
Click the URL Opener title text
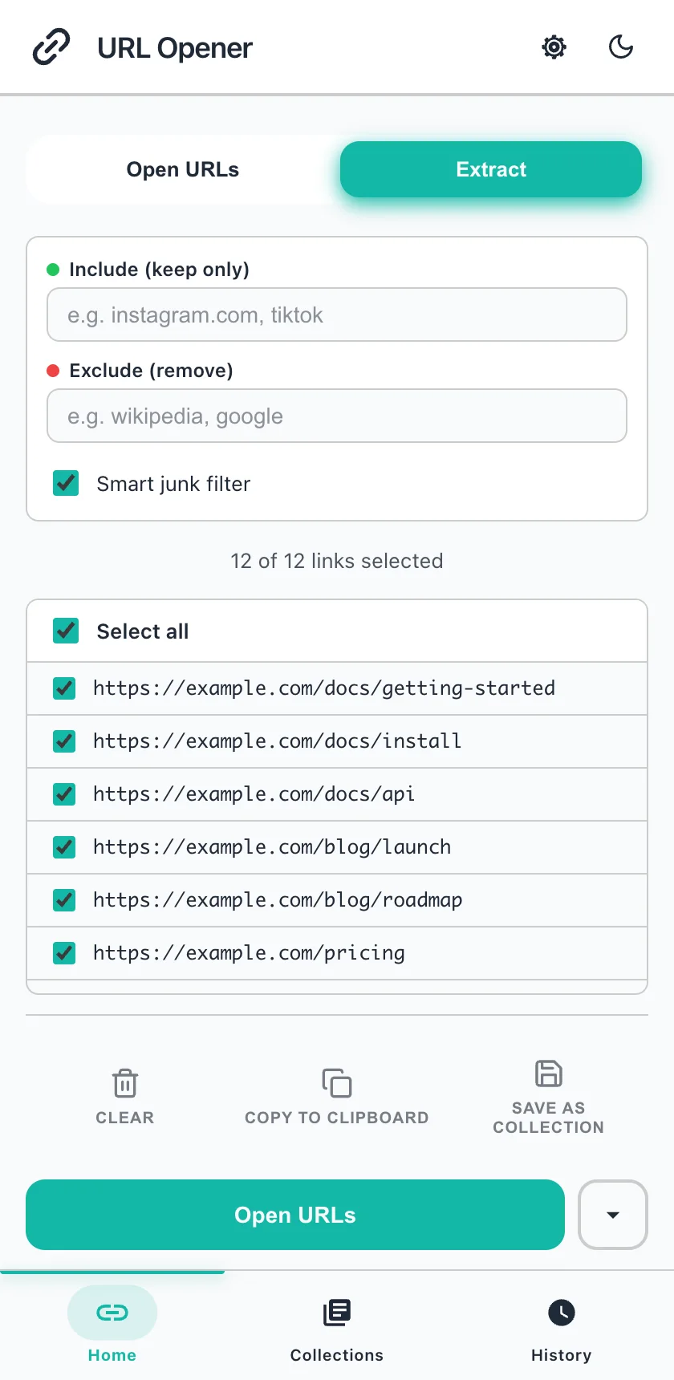(x=175, y=48)
